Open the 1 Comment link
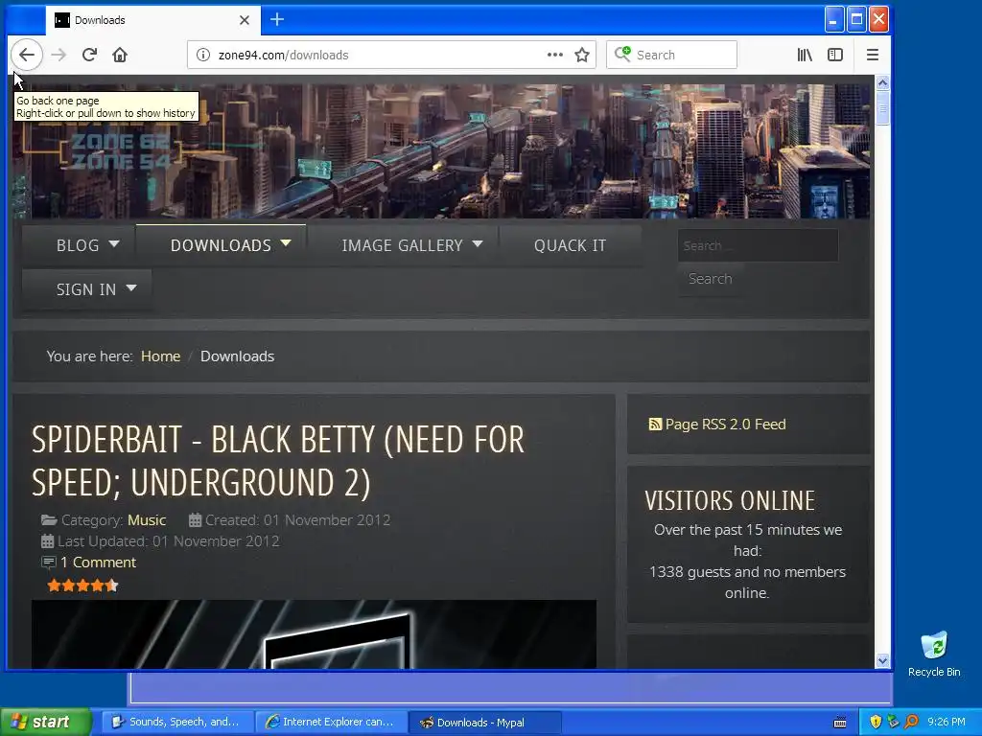Screen dimensions: 982x736 (98, 562)
